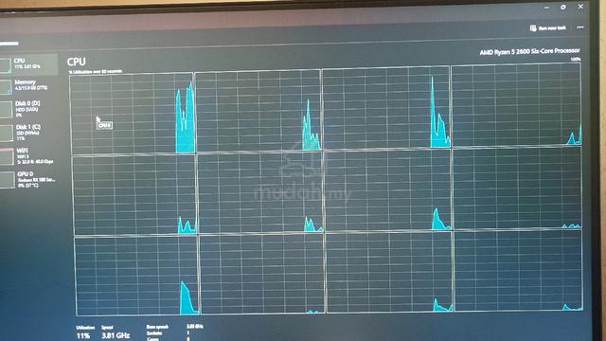The width and height of the screenshot is (606, 341).
Task: Click the third logical processor graph, top row
Action: coord(386,107)
